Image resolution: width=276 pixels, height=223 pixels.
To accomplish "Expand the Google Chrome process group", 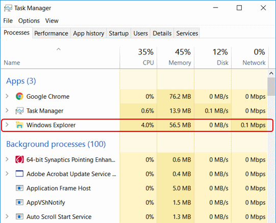I will 7,96.
